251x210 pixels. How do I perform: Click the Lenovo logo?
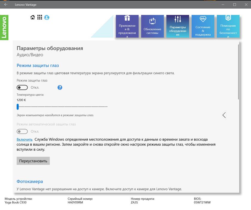pos(4,27)
